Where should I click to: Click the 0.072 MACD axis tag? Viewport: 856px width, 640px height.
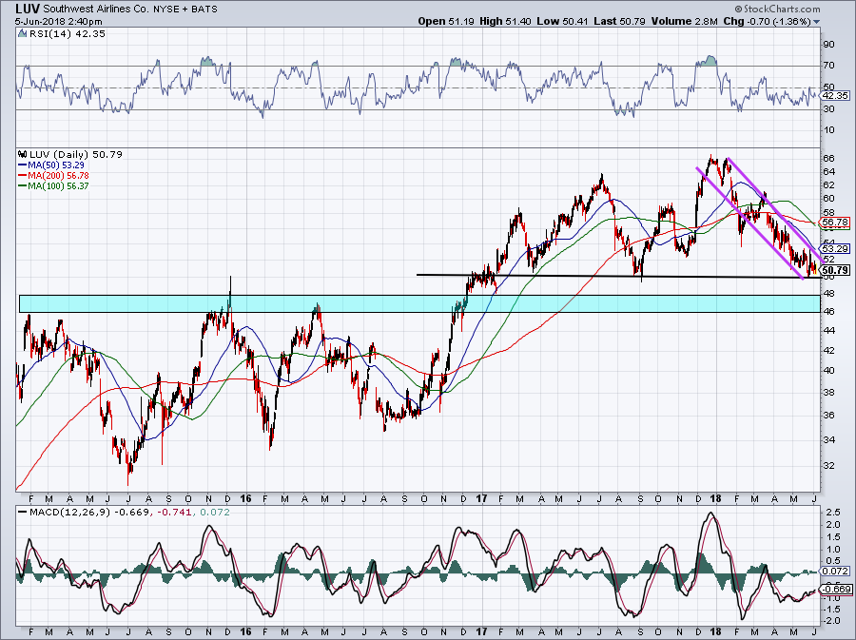click(835, 571)
